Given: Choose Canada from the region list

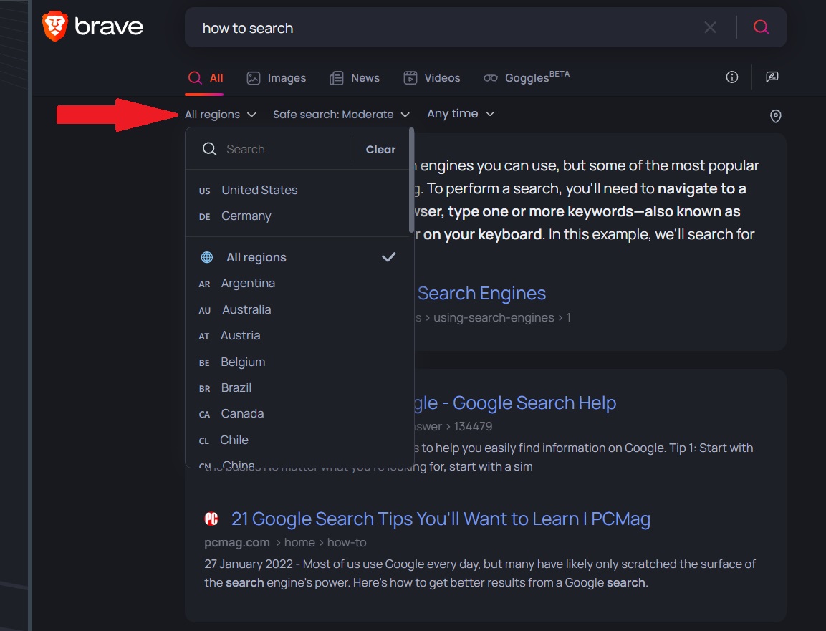Looking at the screenshot, I should tap(242, 413).
